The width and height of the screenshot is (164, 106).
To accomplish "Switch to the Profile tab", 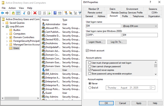I will (125, 16).
